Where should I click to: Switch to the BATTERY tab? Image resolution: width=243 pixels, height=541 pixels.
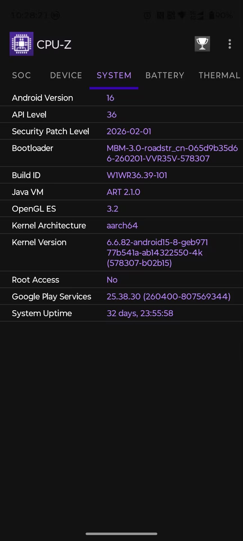pos(165,75)
